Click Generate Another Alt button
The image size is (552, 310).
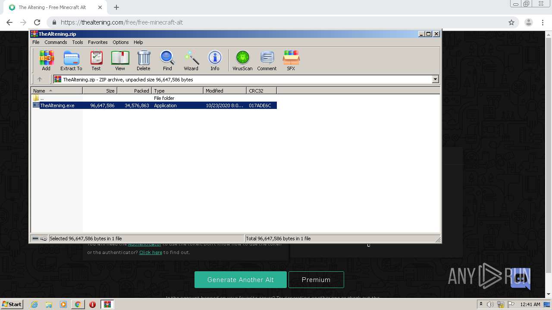click(x=241, y=279)
